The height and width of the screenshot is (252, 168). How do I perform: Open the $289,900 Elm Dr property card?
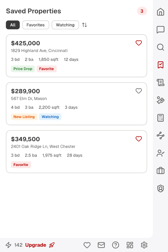click(x=66, y=104)
